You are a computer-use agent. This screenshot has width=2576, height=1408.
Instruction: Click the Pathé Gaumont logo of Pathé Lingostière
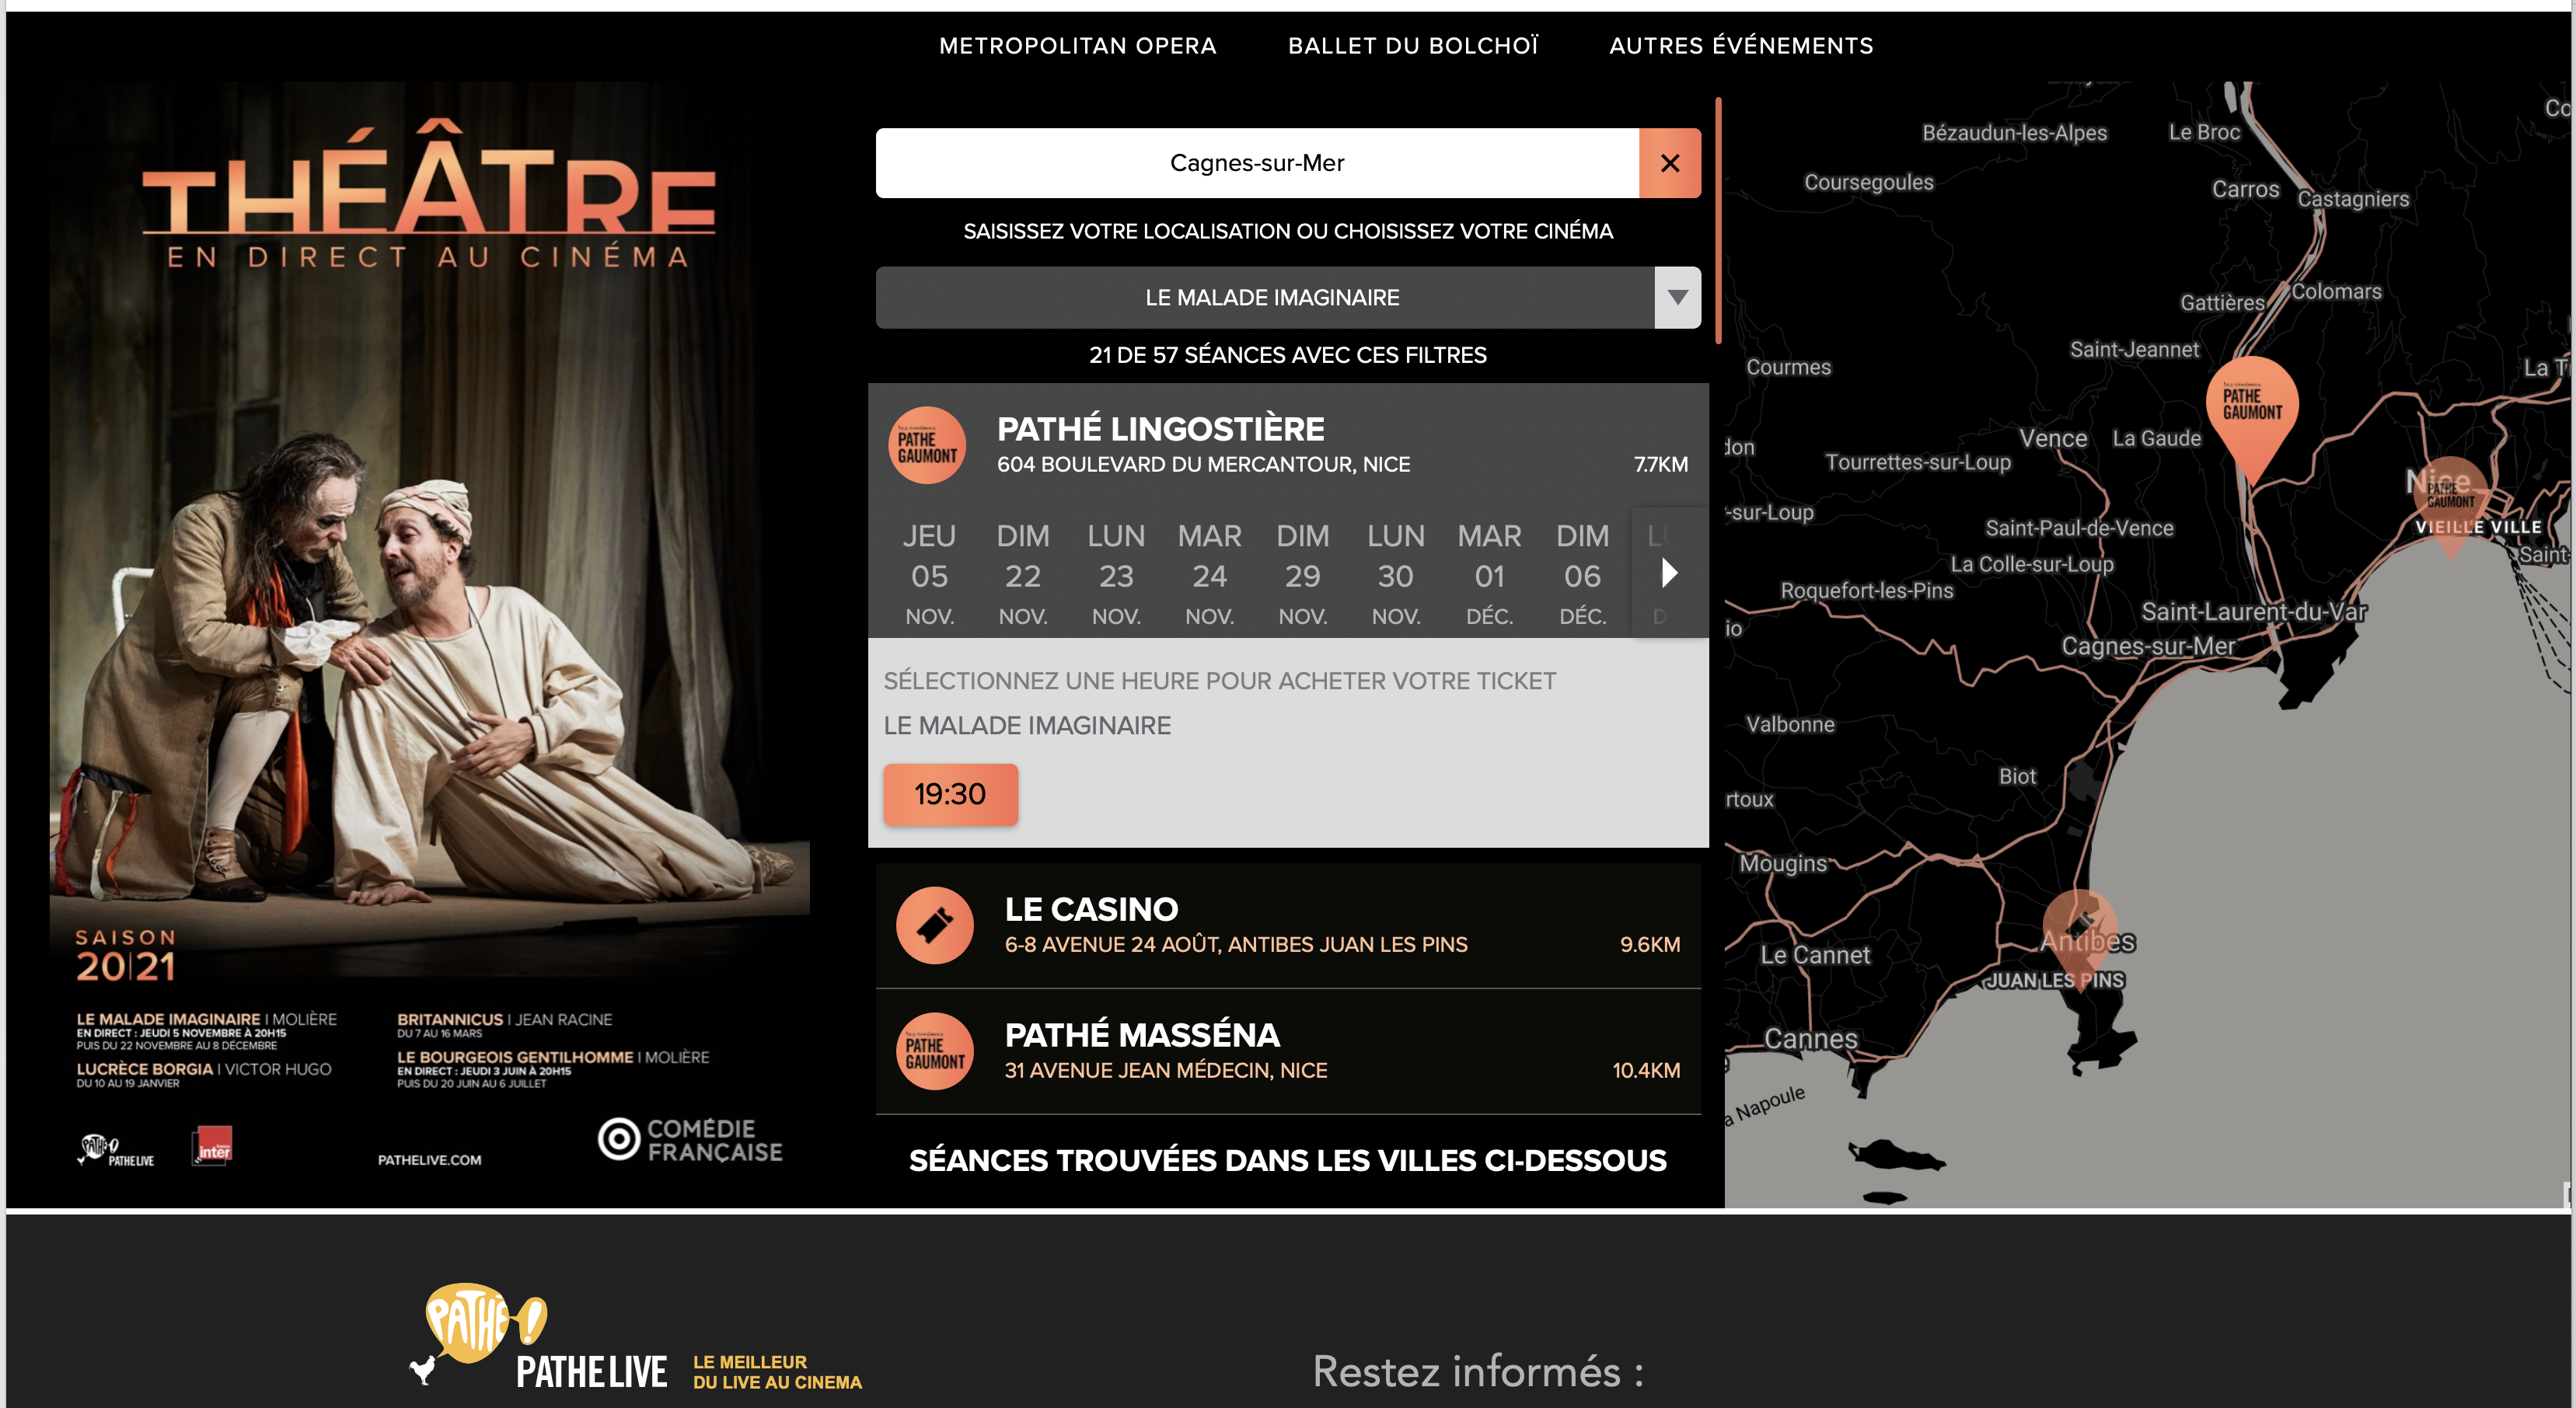pyautogui.click(x=927, y=445)
